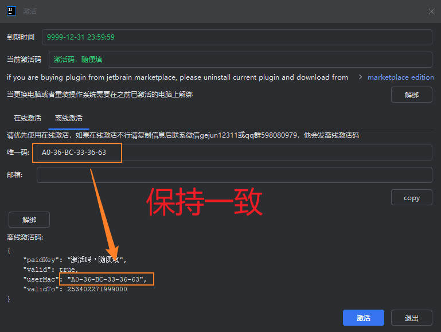This screenshot has height=332, width=441.
Task: Click the 退出 button to exit
Action: pyautogui.click(x=411, y=318)
